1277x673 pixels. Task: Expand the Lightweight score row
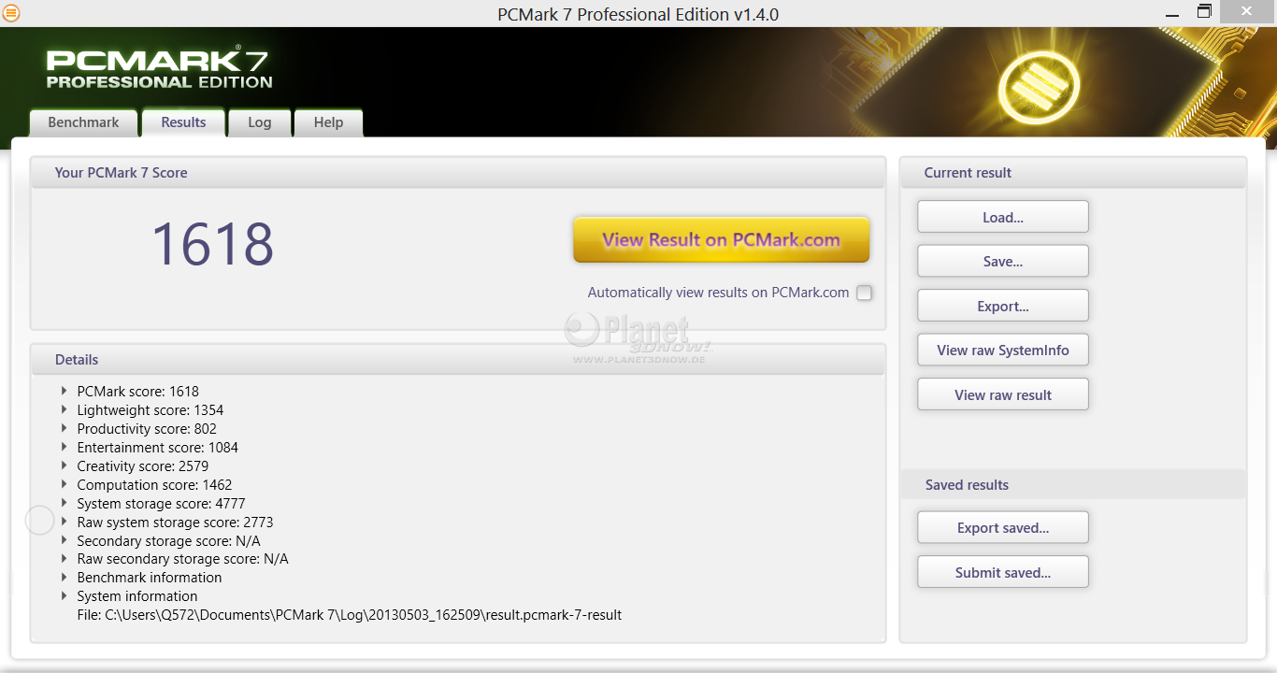tap(65, 409)
